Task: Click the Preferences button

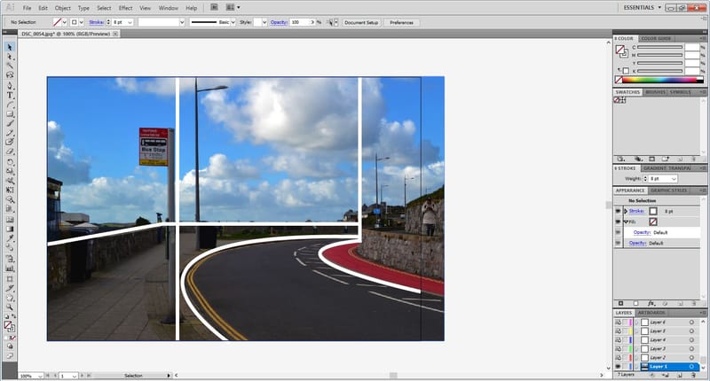Action: (x=401, y=22)
